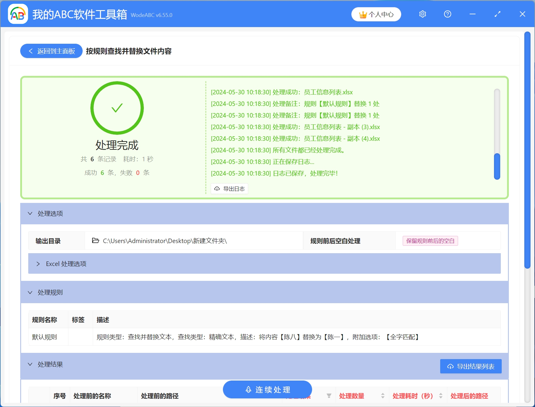The image size is (535, 407).
Task: Open the help icon in the title bar
Action: pos(447,14)
